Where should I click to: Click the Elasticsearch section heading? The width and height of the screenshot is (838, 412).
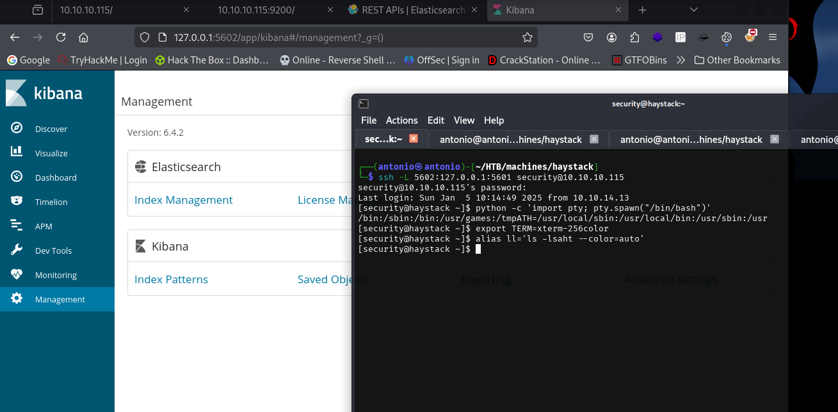(186, 167)
